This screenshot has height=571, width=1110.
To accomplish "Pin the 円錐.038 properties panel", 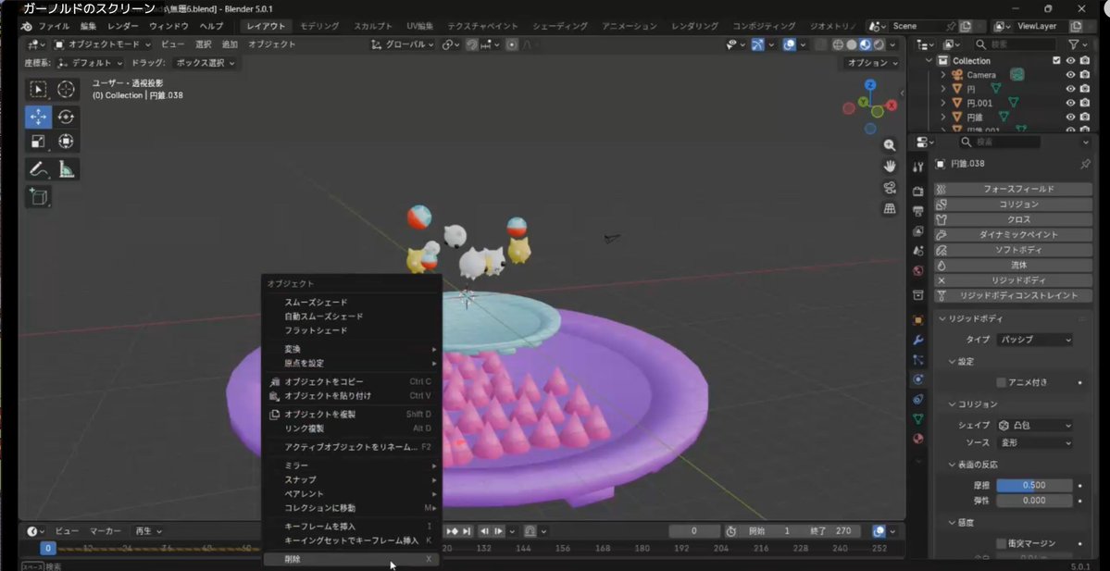I will click(1085, 164).
